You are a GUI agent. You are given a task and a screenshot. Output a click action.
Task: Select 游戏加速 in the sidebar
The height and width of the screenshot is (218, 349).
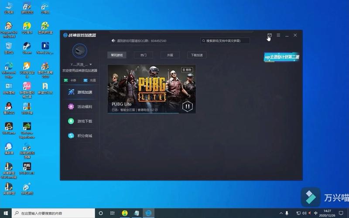tap(80, 92)
